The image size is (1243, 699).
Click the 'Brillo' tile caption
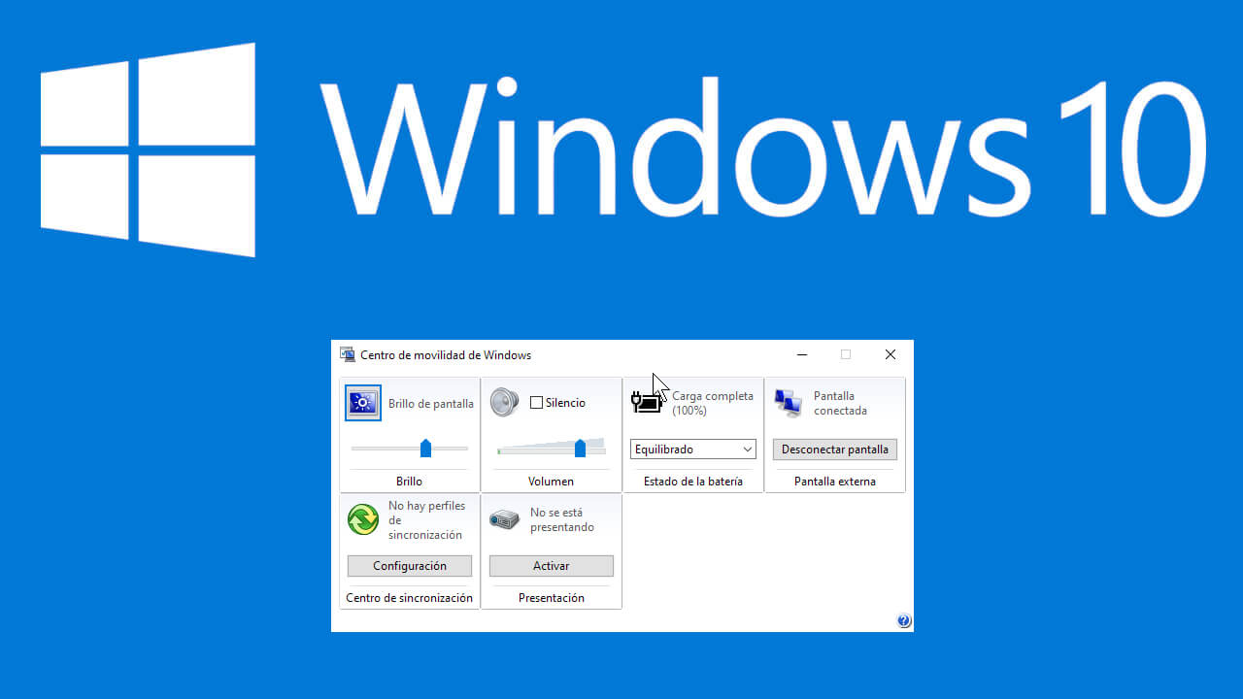(410, 482)
